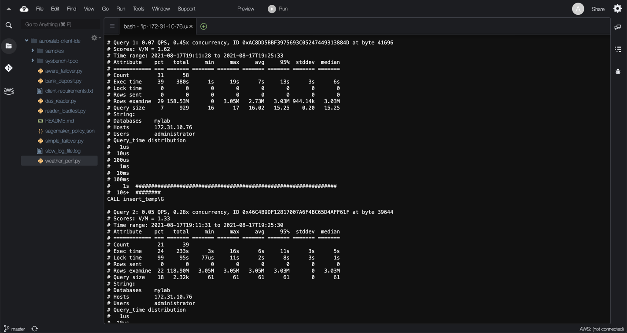Click the new tab plus button
This screenshot has width=627, height=333.
pos(203,27)
